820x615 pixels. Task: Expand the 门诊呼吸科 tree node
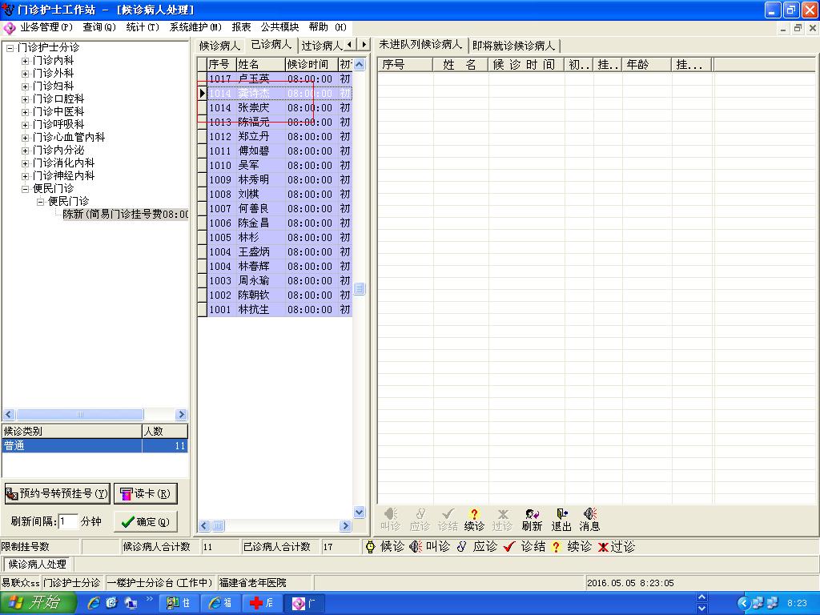coord(25,124)
